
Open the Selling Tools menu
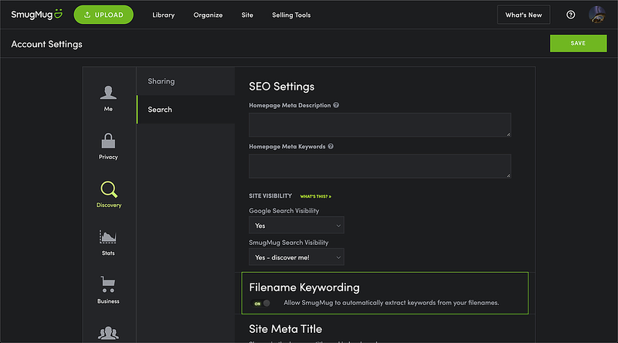(291, 15)
